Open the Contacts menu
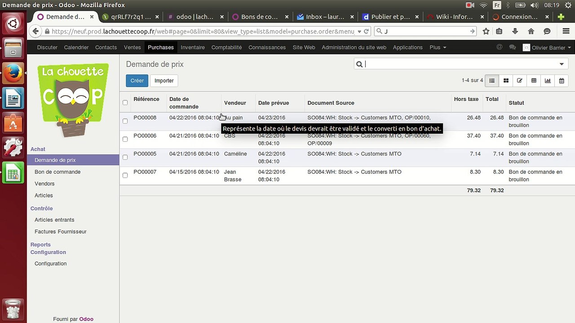This screenshot has height=323, width=575. (x=106, y=47)
